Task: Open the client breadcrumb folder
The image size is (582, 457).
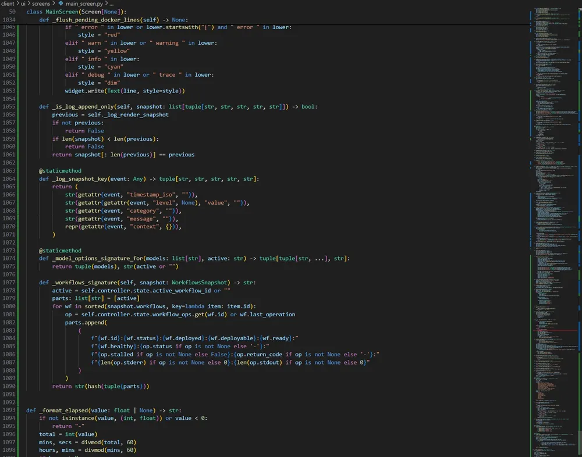Action: tap(8, 3)
